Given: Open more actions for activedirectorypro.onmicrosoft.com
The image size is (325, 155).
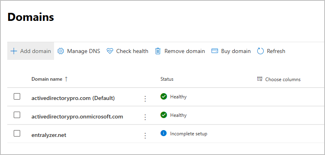Looking at the screenshot, I should coord(145,117).
